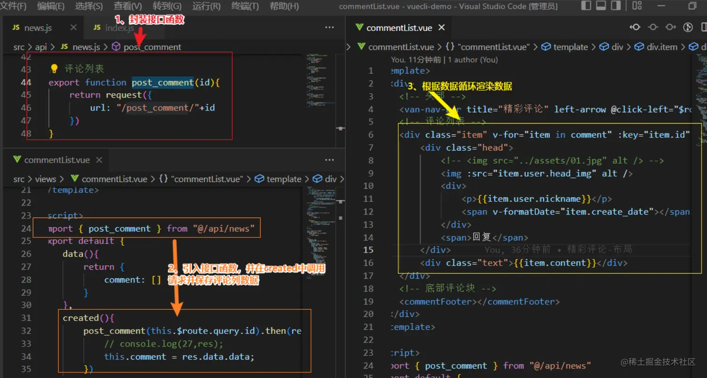Open the news.js breadcrumb dropdown

[87, 47]
